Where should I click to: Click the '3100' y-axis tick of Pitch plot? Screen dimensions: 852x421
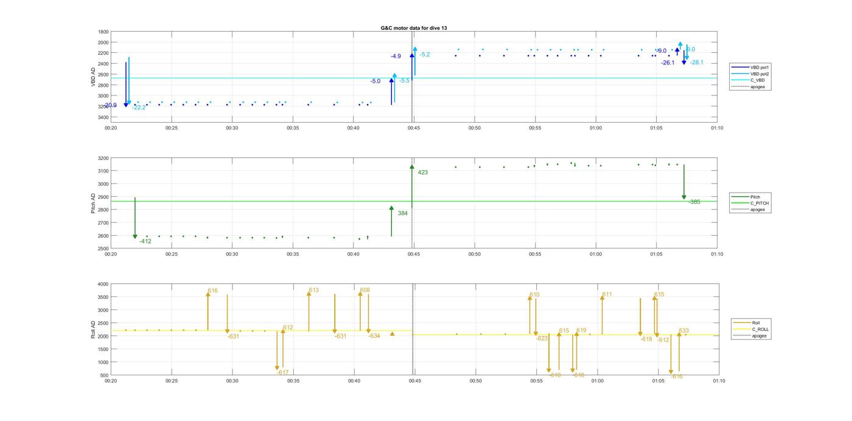pos(103,171)
